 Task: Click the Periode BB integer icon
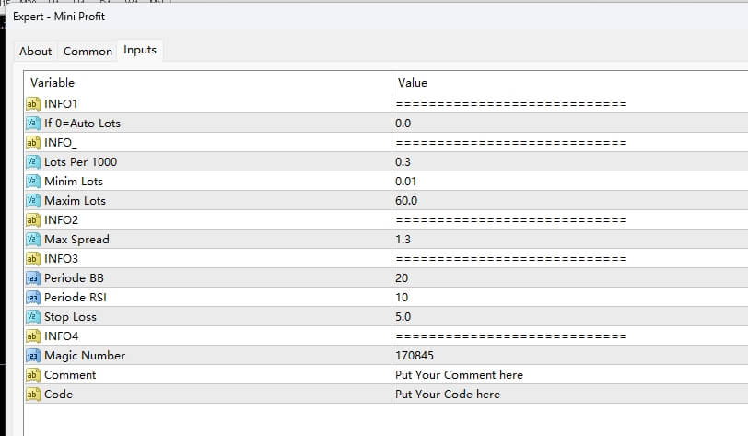(x=32, y=277)
